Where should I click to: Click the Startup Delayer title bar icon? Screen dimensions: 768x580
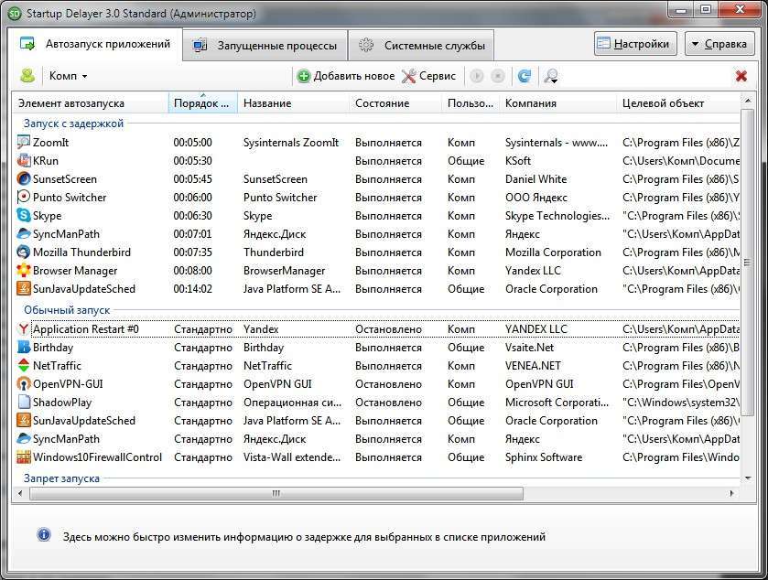click(x=15, y=13)
